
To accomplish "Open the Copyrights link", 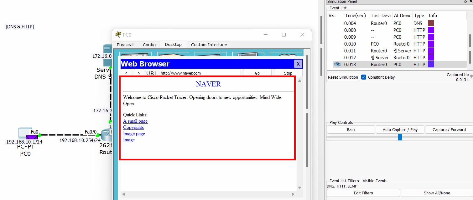I will point(133,127).
